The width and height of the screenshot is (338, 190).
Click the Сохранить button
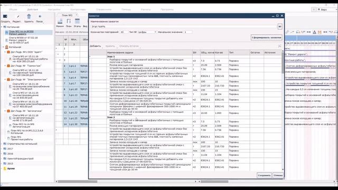coord(264,175)
